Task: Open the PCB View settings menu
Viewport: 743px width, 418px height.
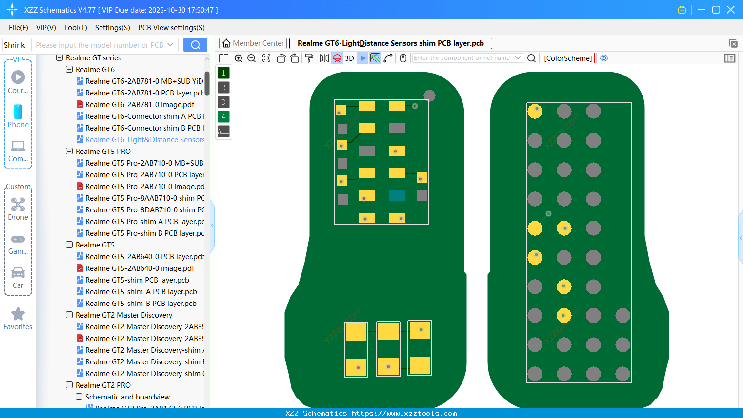Action: (x=171, y=28)
